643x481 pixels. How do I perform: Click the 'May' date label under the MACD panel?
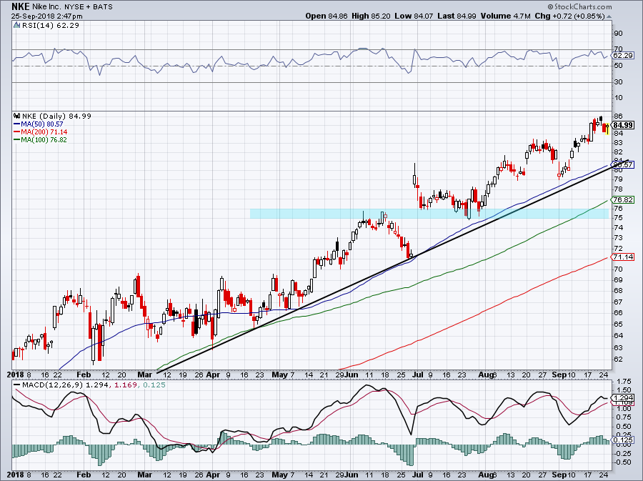(279, 475)
